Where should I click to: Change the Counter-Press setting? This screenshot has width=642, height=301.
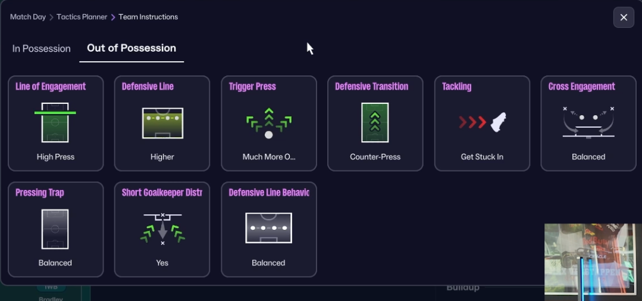click(x=375, y=157)
